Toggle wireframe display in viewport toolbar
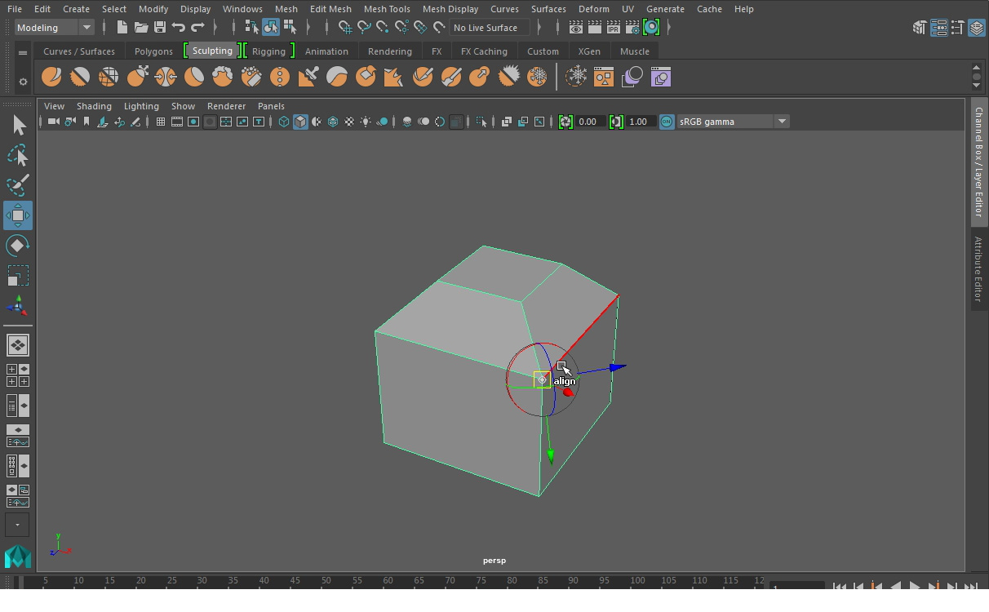This screenshot has height=612, width=989. pos(283,122)
